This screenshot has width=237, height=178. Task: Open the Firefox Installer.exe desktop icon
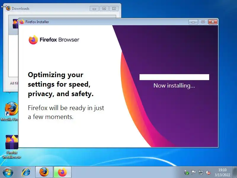pyautogui.click(x=12, y=147)
